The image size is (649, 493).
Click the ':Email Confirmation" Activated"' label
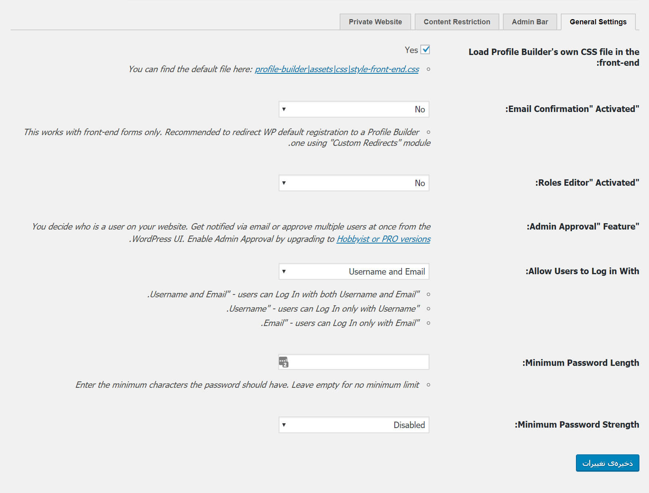[572, 109]
